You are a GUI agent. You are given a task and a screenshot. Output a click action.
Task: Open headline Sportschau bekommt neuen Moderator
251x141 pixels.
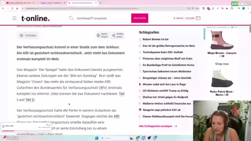point(167,71)
